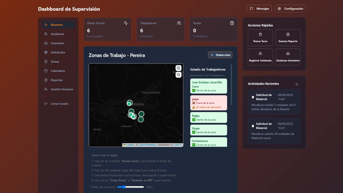Select Gestión Usuarios in sidebar

click(62, 89)
